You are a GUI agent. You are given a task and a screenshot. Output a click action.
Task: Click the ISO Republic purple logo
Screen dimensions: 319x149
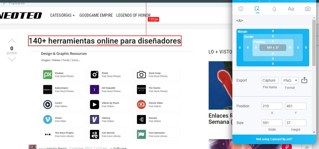pyautogui.click(x=94, y=90)
